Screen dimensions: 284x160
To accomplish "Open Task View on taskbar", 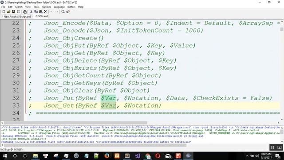I will 25,156.
